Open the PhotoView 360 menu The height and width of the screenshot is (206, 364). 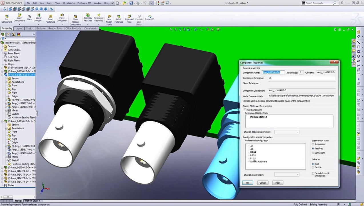[x=84, y=3]
